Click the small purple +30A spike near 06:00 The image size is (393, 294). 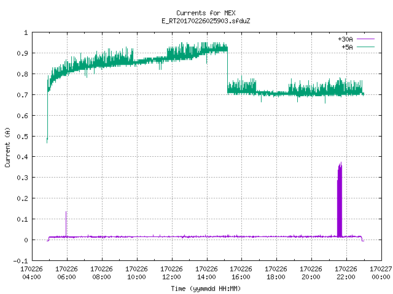[66, 224]
